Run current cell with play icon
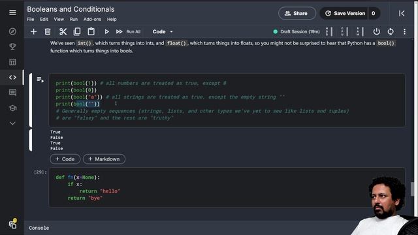 click(106, 32)
